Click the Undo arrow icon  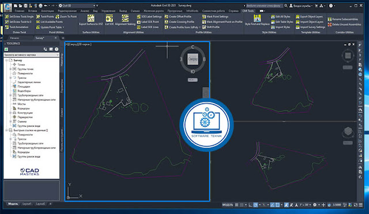(x=46, y=6)
